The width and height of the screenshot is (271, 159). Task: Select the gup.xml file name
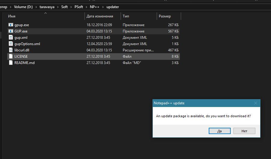coord(21,38)
